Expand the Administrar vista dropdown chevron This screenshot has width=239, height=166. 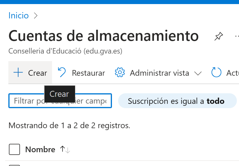pyautogui.click(x=198, y=74)
